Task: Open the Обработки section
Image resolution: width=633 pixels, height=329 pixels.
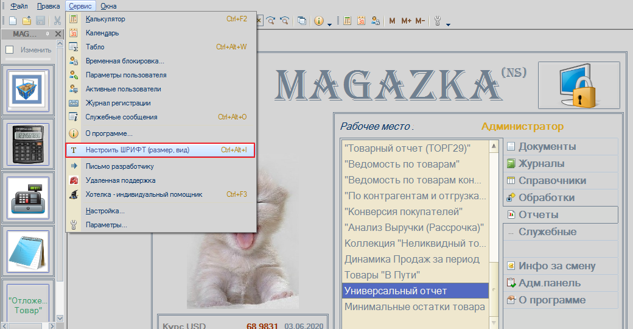Action: [x=561, y=197]
